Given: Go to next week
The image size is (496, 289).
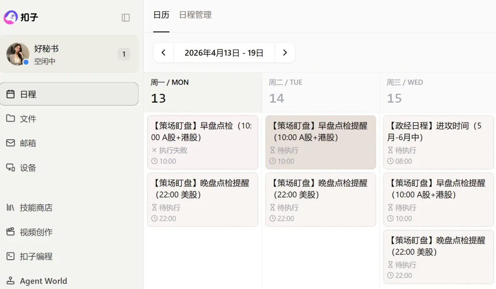Looking at the screenshot, I should coord(285,53).
